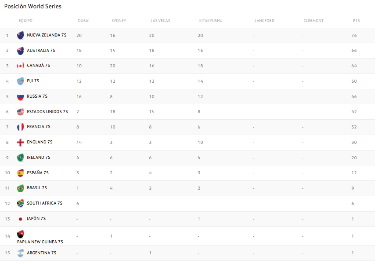Click the England 7s flag icon
The height and width of the screenshot is (264, 378).
(20, 142)
